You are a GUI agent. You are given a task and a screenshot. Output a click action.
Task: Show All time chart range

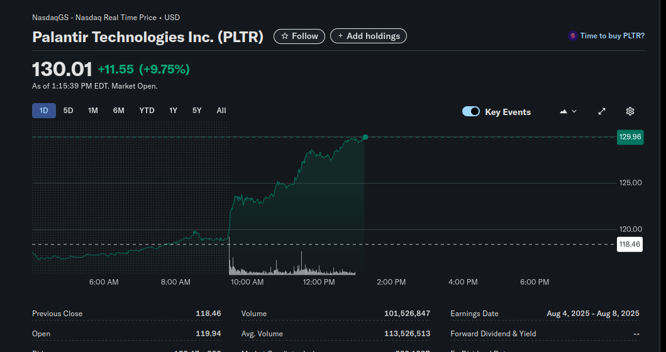point(221,111)
